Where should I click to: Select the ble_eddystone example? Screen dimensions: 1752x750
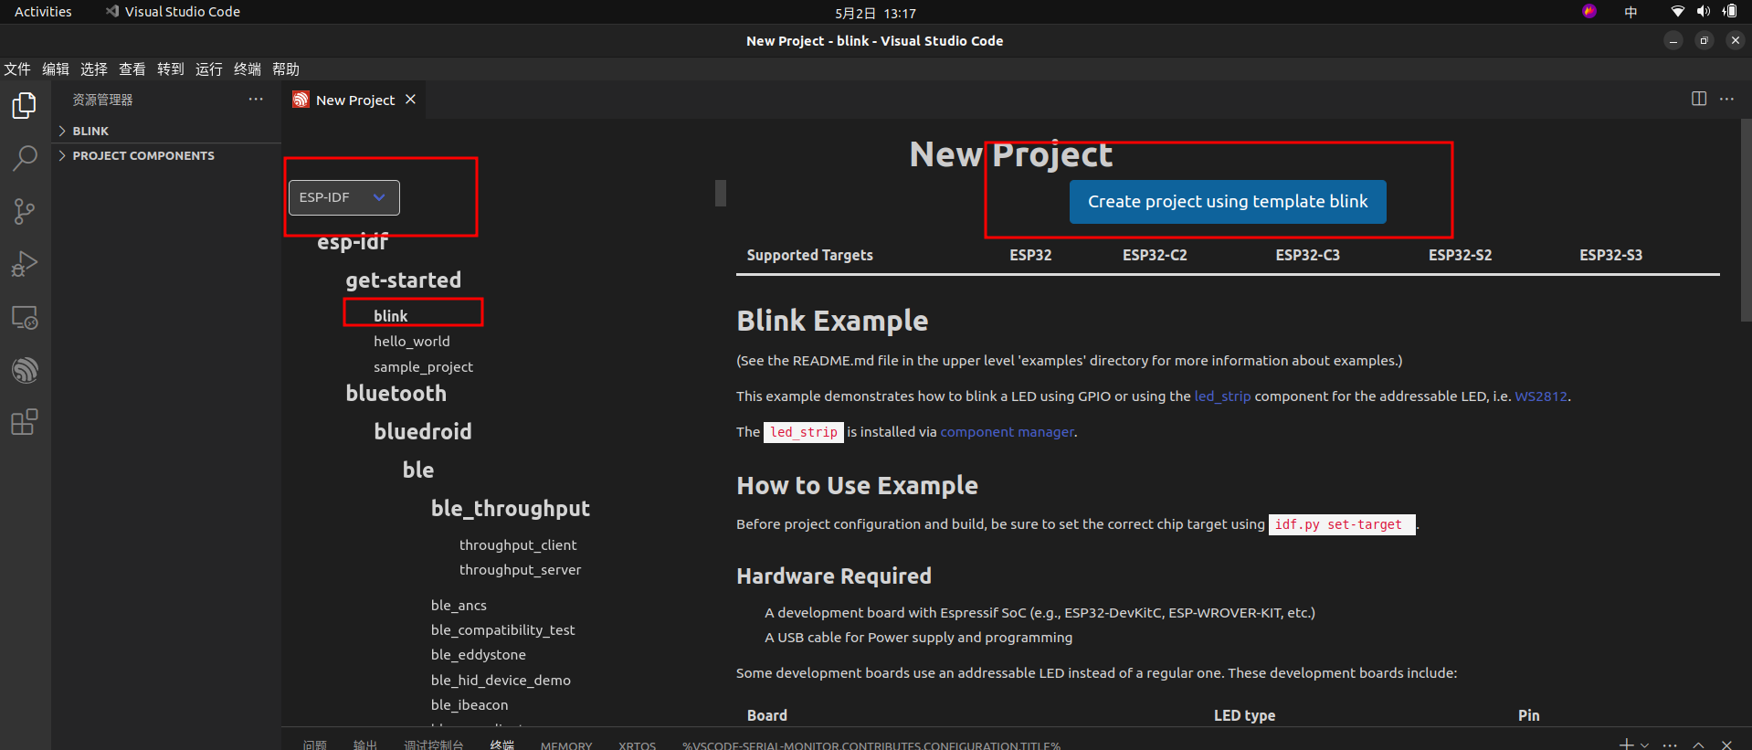[x=478, y=654]
